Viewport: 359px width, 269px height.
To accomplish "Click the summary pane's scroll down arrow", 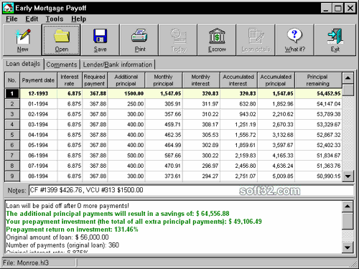I will [348, 247].
